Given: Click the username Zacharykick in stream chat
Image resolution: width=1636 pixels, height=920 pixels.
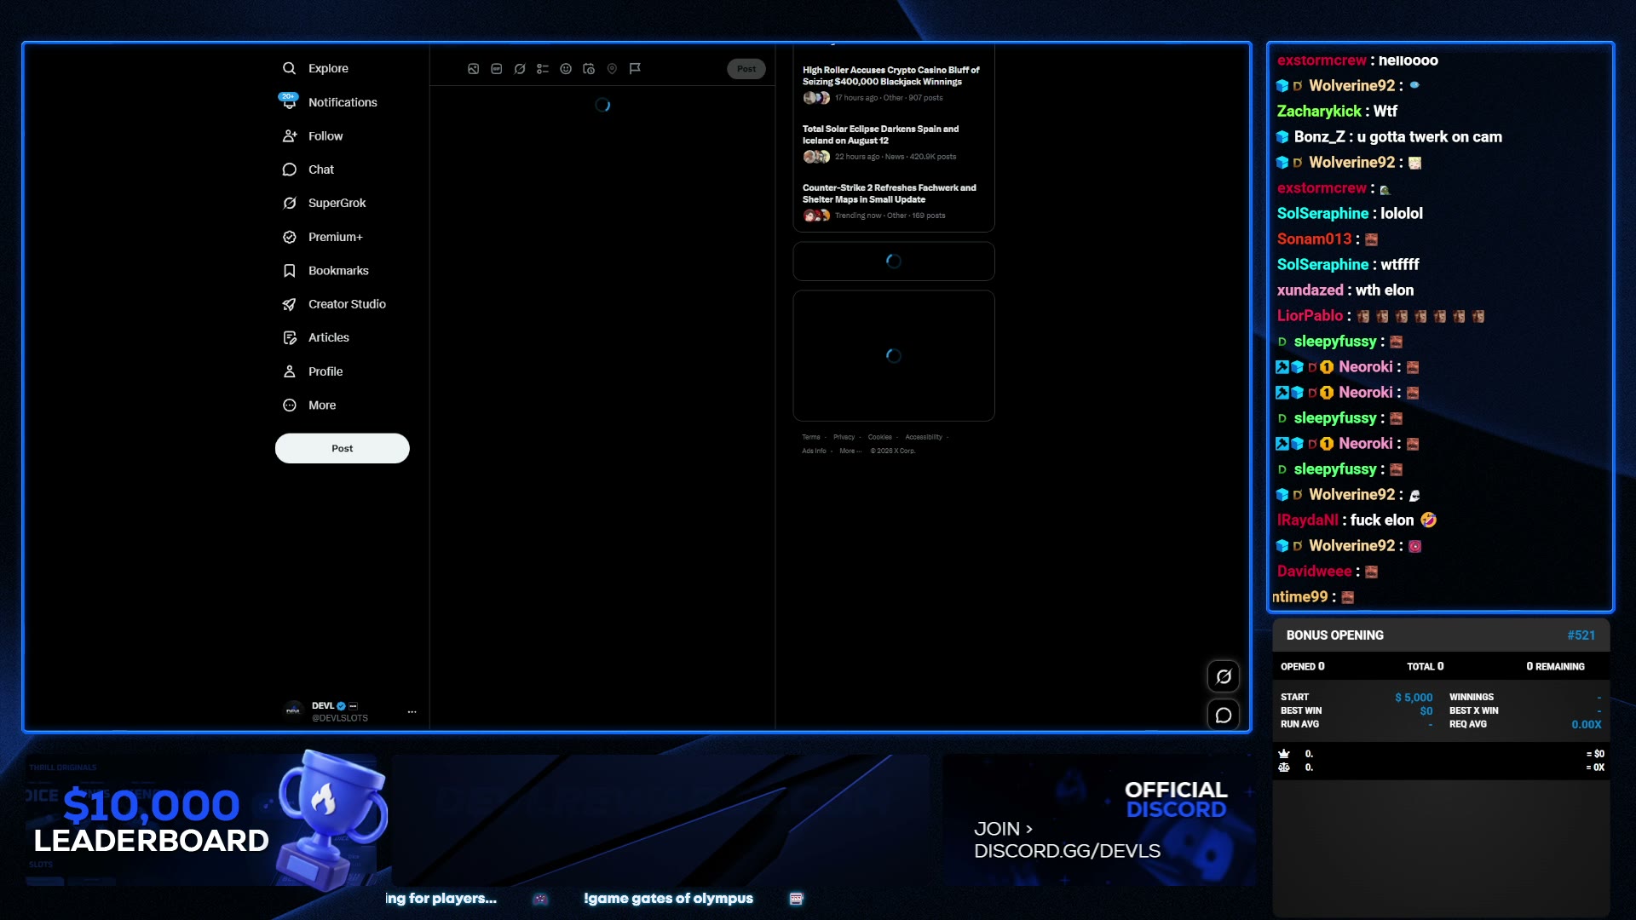Looking at the screenshot, I should click(1319, 111).
